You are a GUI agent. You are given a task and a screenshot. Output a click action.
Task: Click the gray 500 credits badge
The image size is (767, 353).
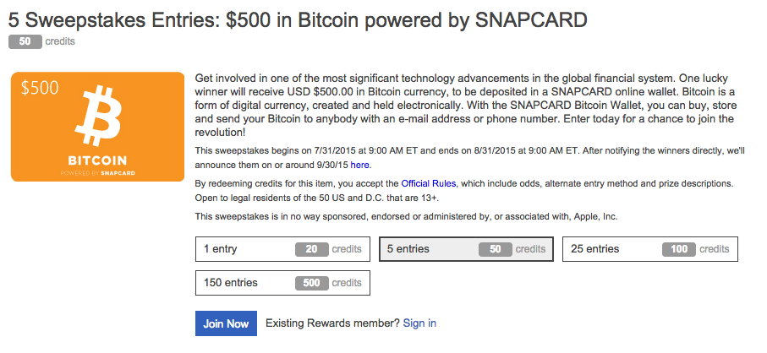[x=311, y=283]
